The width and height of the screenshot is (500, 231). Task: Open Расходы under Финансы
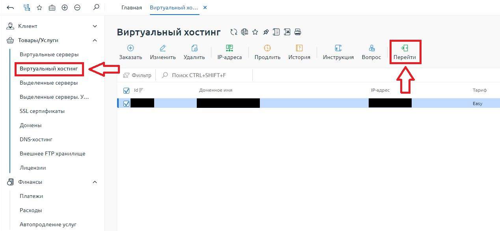31,210
